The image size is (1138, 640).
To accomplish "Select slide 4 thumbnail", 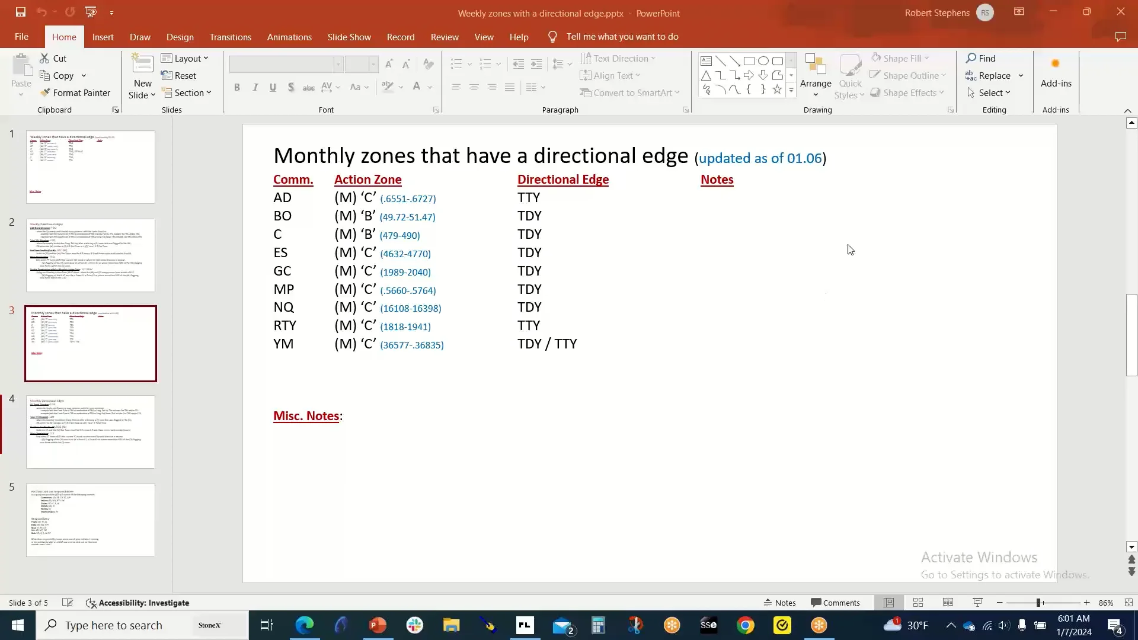I will point(91,432).
